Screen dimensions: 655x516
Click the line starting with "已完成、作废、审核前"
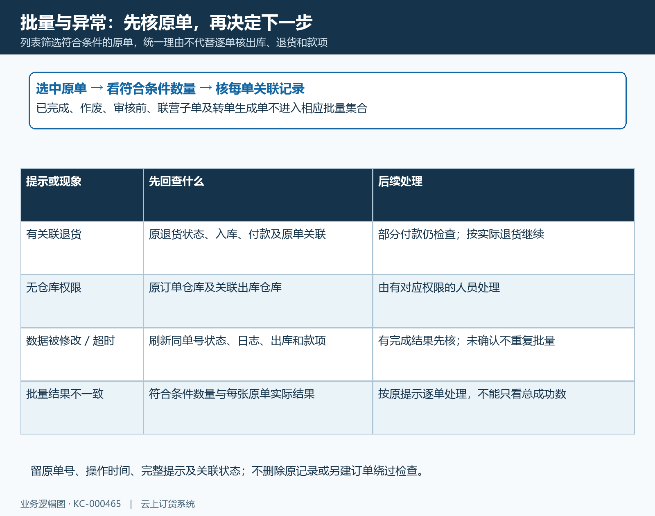[202, 108]
